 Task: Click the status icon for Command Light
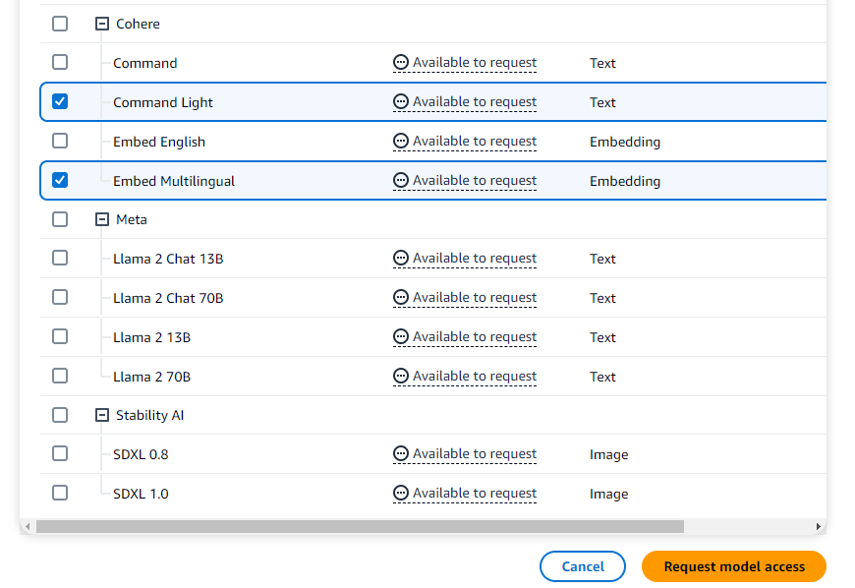coord(401,101)
